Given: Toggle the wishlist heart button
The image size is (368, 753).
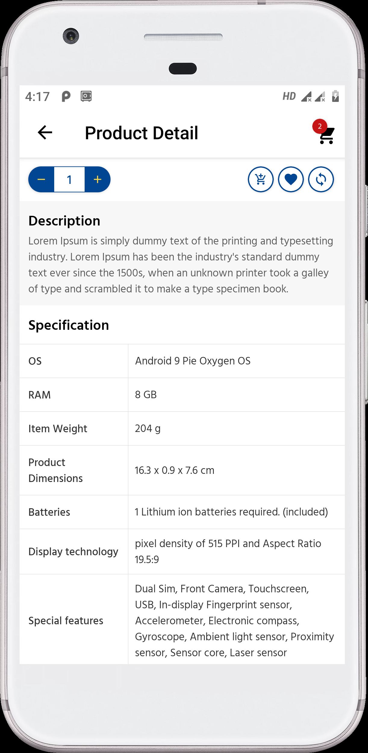Looking at the screenshot, I should click(x=291, y=180).
